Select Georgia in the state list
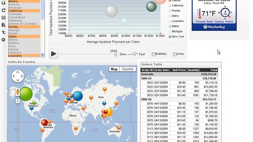This screenshot has width=253, height=142. 24,30
